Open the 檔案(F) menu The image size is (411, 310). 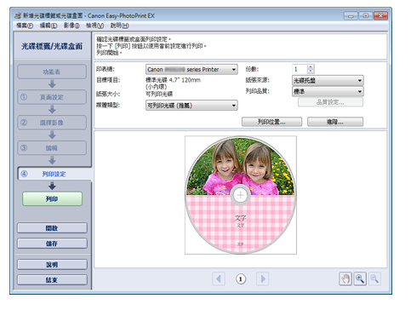[x=25, y=26]
